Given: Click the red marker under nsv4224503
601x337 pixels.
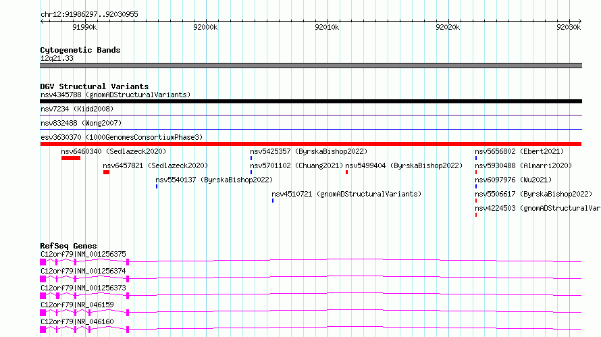Looking at the screenshot, I should (x=476, y=215).
